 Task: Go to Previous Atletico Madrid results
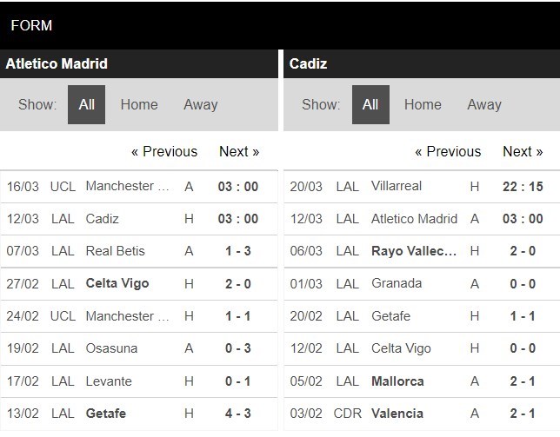click(x=164, y=152)
